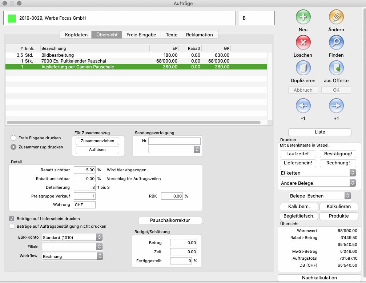Open the ESR-Konto dropdown
The width and height of the screenshot is (366, 283).
(x=72, y=237)
